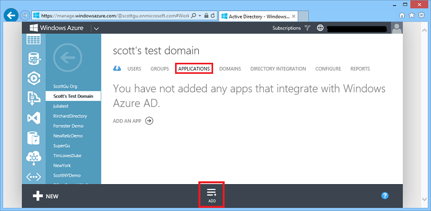The width and height of the screenshot is (431, 211).
Task: Open browser tools gear icon
Action: [x=421, y=15]
